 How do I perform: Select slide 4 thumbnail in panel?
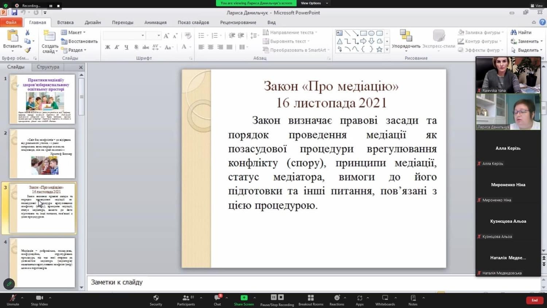(42, 262)
